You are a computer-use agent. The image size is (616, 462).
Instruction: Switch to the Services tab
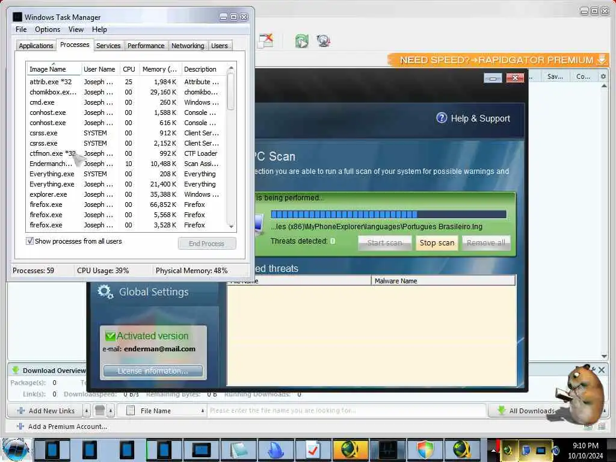(x=108, y=46)
